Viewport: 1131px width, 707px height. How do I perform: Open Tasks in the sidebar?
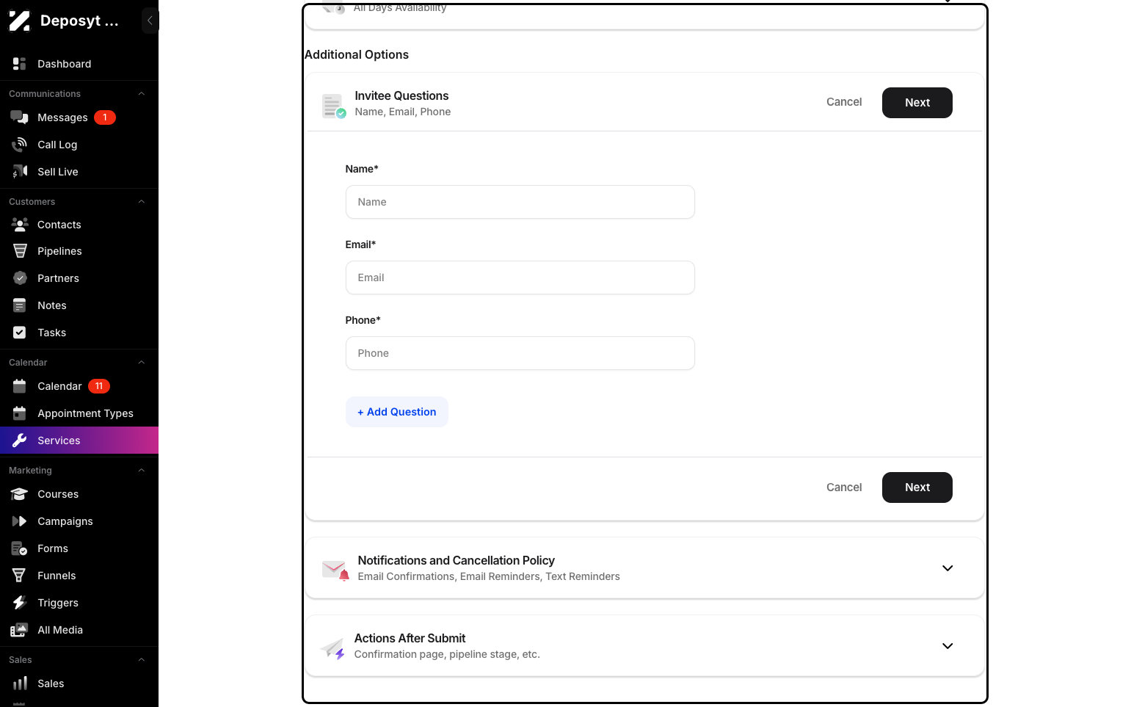(x=79, y=333)
